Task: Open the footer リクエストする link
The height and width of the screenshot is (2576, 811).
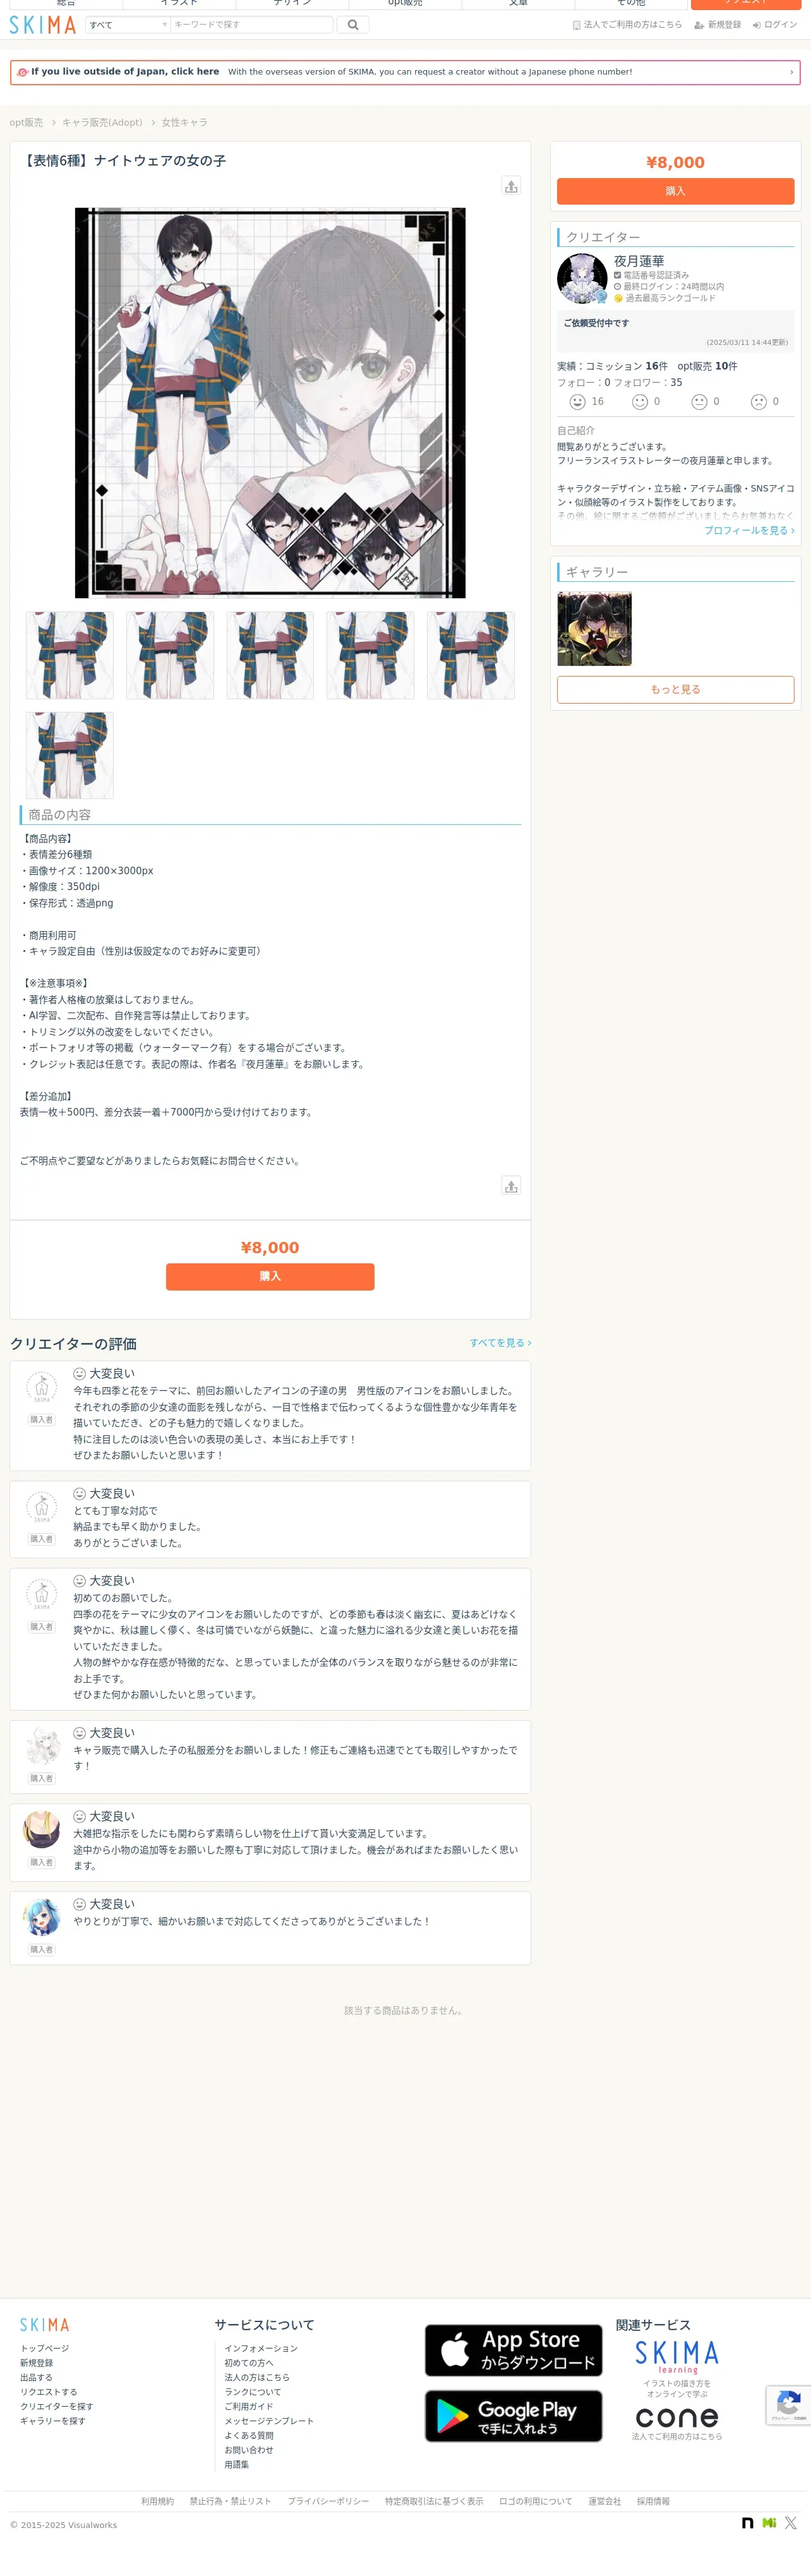Action: (48, 2393)
